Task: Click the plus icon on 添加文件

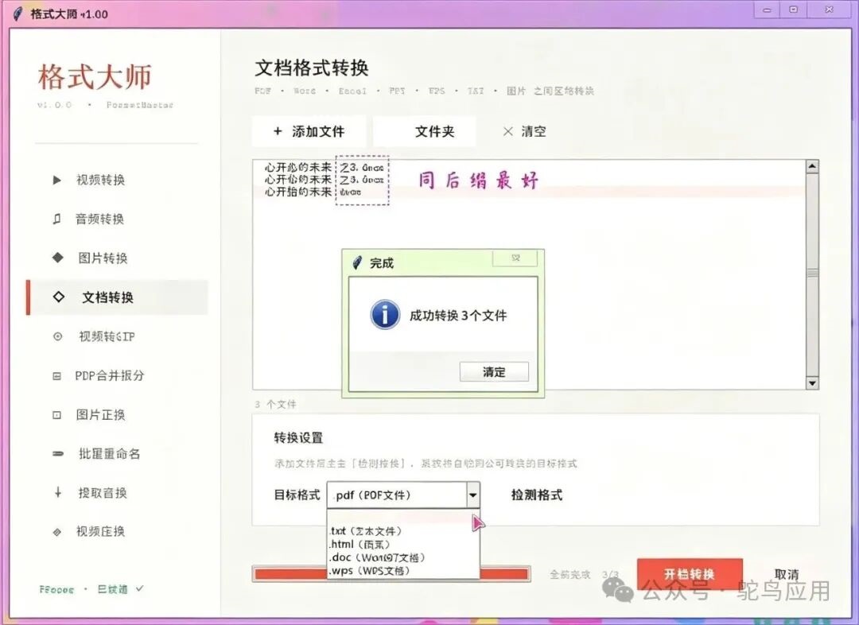Action: [278, 131]
